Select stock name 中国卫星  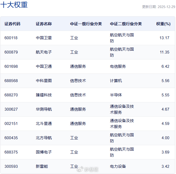(x=44, y=38)
